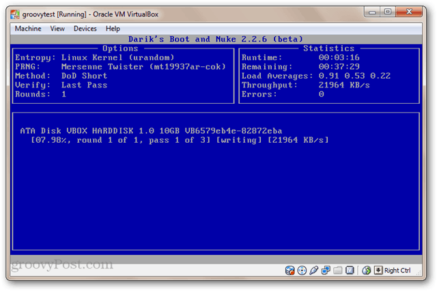The image size is (437, 291).
Task: Click the '[07.98%, round 1 of 1' progress line
Action: tap(180, 140)
